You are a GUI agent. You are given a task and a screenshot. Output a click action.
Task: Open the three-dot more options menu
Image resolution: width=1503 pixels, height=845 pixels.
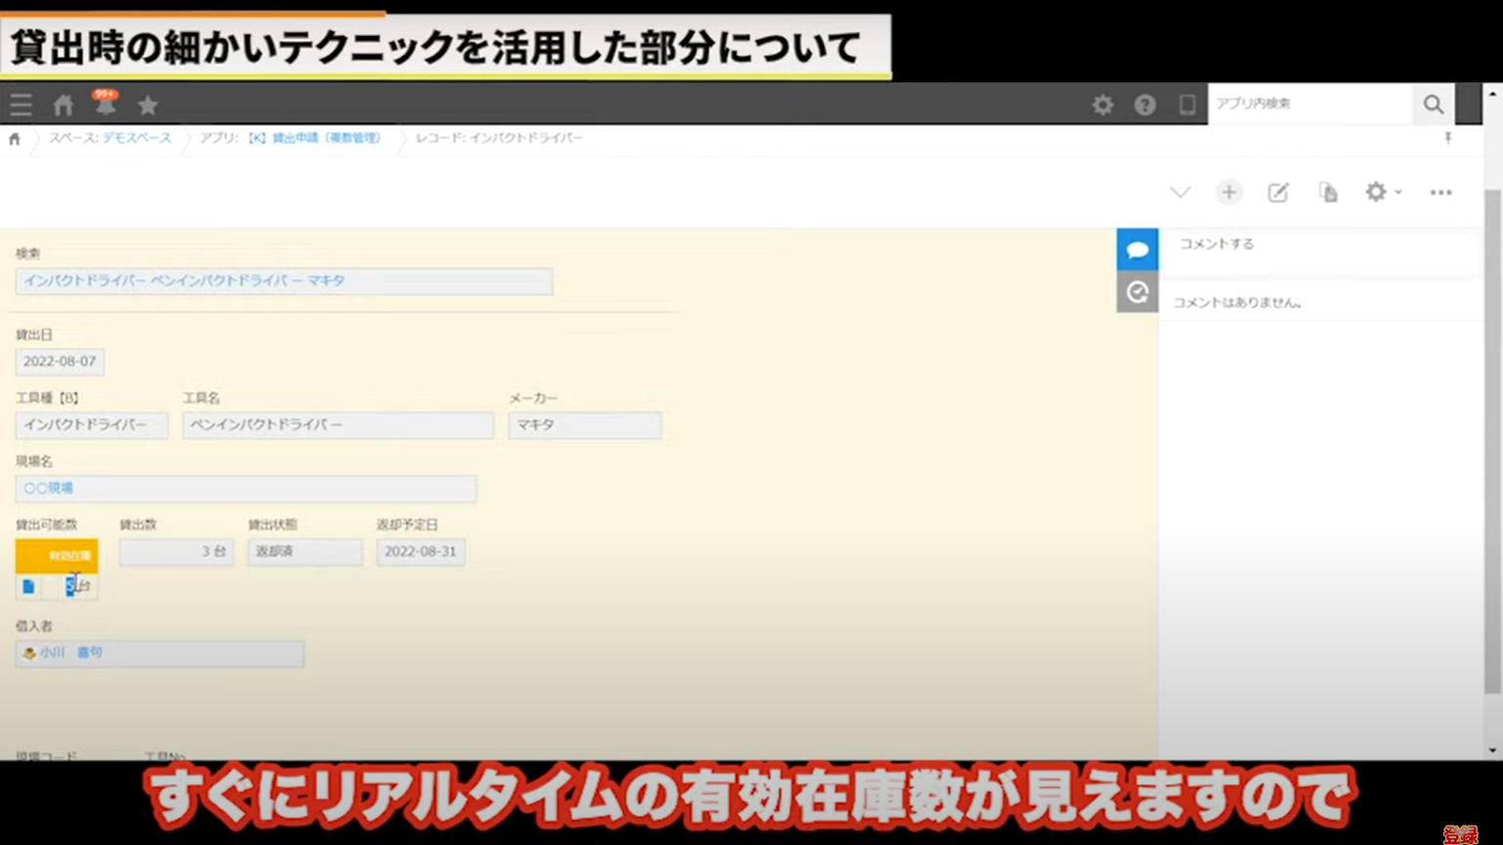pyautogui.click(x=1440, y=193)
